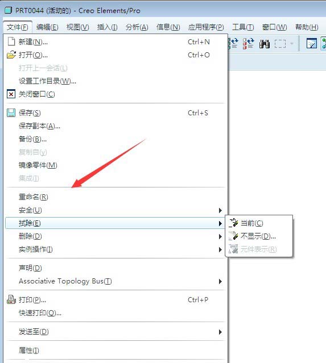Expand the 实例操作(I) submenu arrow
326x363 pixels.
pyautogui.click(x=220, y=249)
